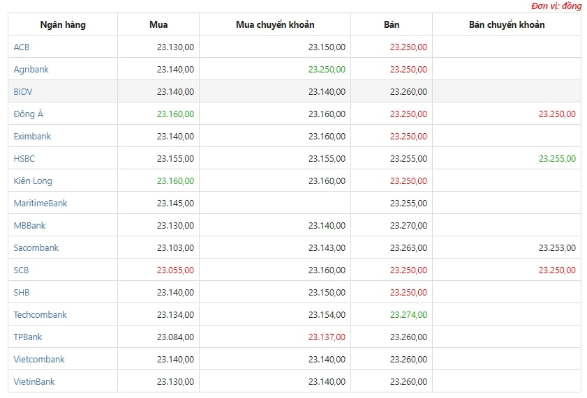Open the HSBC bank link
This screenshot has height=398, width=587.
point(24,158)
